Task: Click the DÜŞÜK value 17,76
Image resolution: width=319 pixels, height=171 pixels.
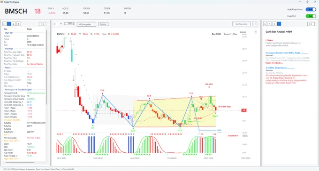Action: coord(106,13)
